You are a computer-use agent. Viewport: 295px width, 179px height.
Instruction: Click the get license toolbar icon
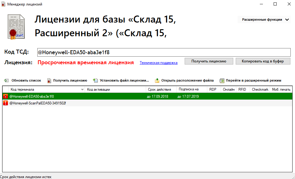[49, 81]
